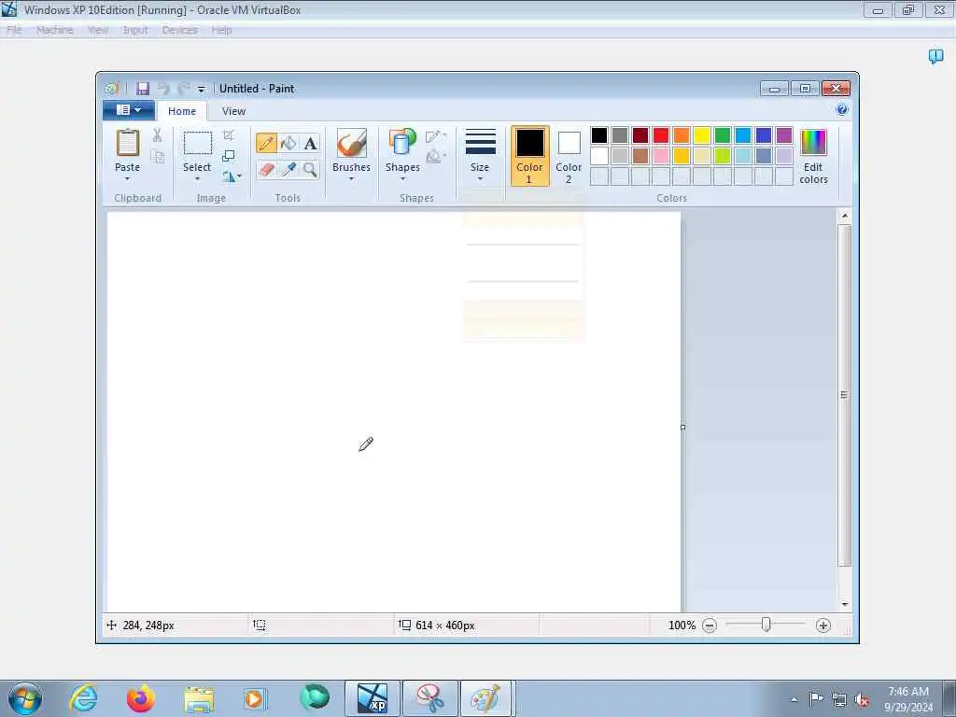Click the Zoom out minus button

pos(710,626)
